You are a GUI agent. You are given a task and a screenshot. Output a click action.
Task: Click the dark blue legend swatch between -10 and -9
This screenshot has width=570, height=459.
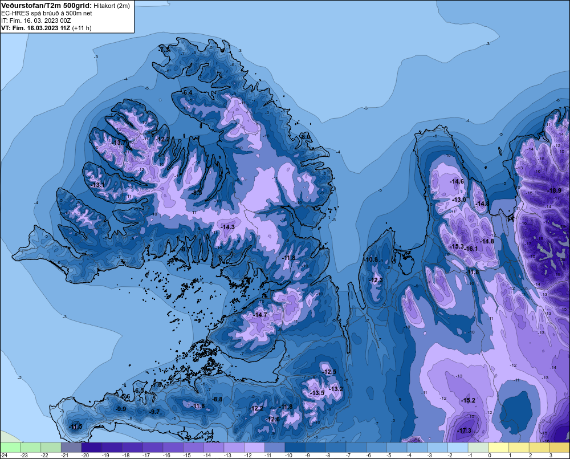pos(295,448)
